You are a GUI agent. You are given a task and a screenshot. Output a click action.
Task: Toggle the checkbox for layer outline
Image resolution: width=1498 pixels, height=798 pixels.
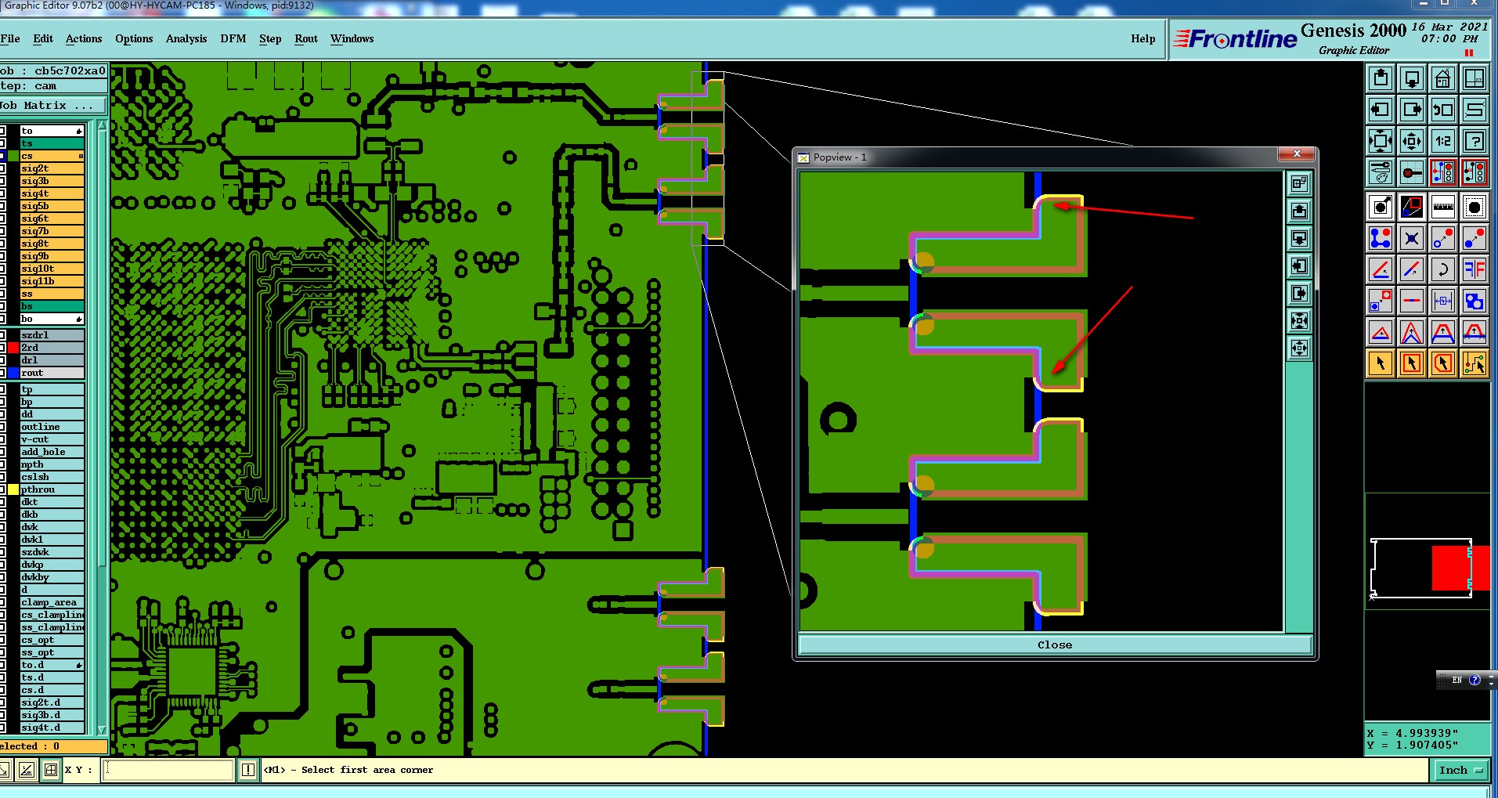[2, 427]
